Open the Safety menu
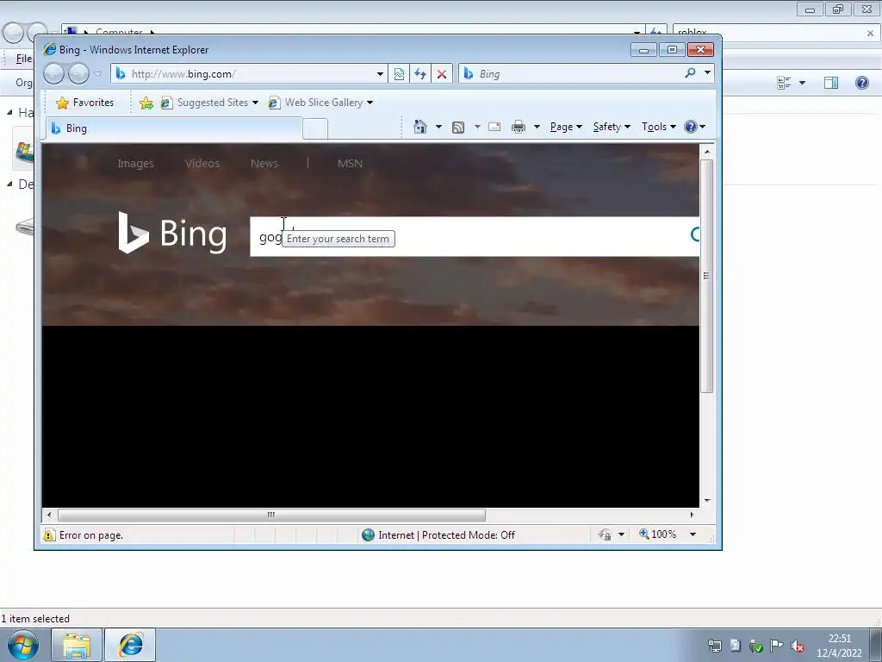This screenshot has width=882, height=662. click(x=612, y=127)
